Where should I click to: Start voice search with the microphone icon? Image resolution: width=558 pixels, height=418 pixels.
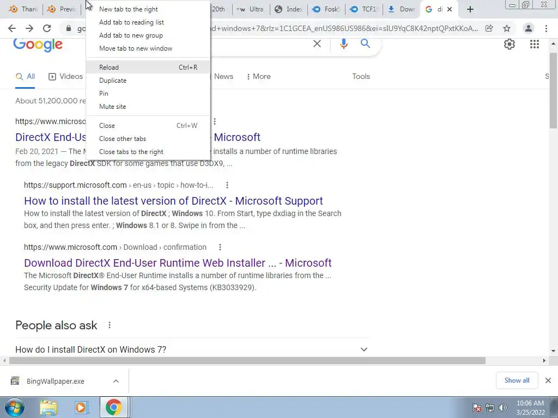pos(344,44)
